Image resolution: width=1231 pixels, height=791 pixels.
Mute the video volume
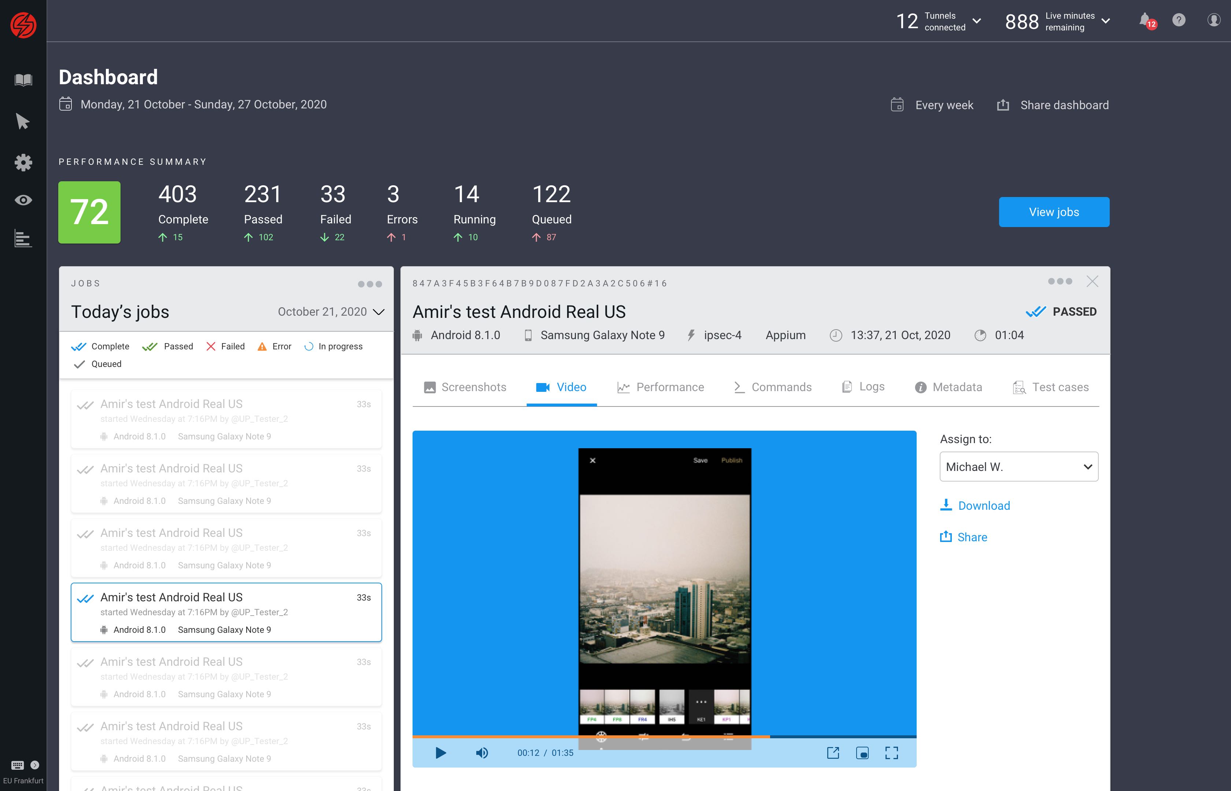482,753
